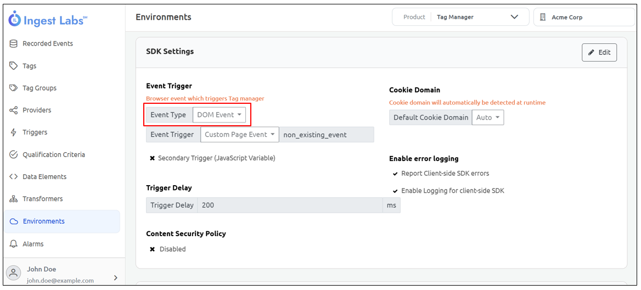Click the Transformers hierarchy icon
Viewport: 641px width, 290px height.
click(14, 199)
